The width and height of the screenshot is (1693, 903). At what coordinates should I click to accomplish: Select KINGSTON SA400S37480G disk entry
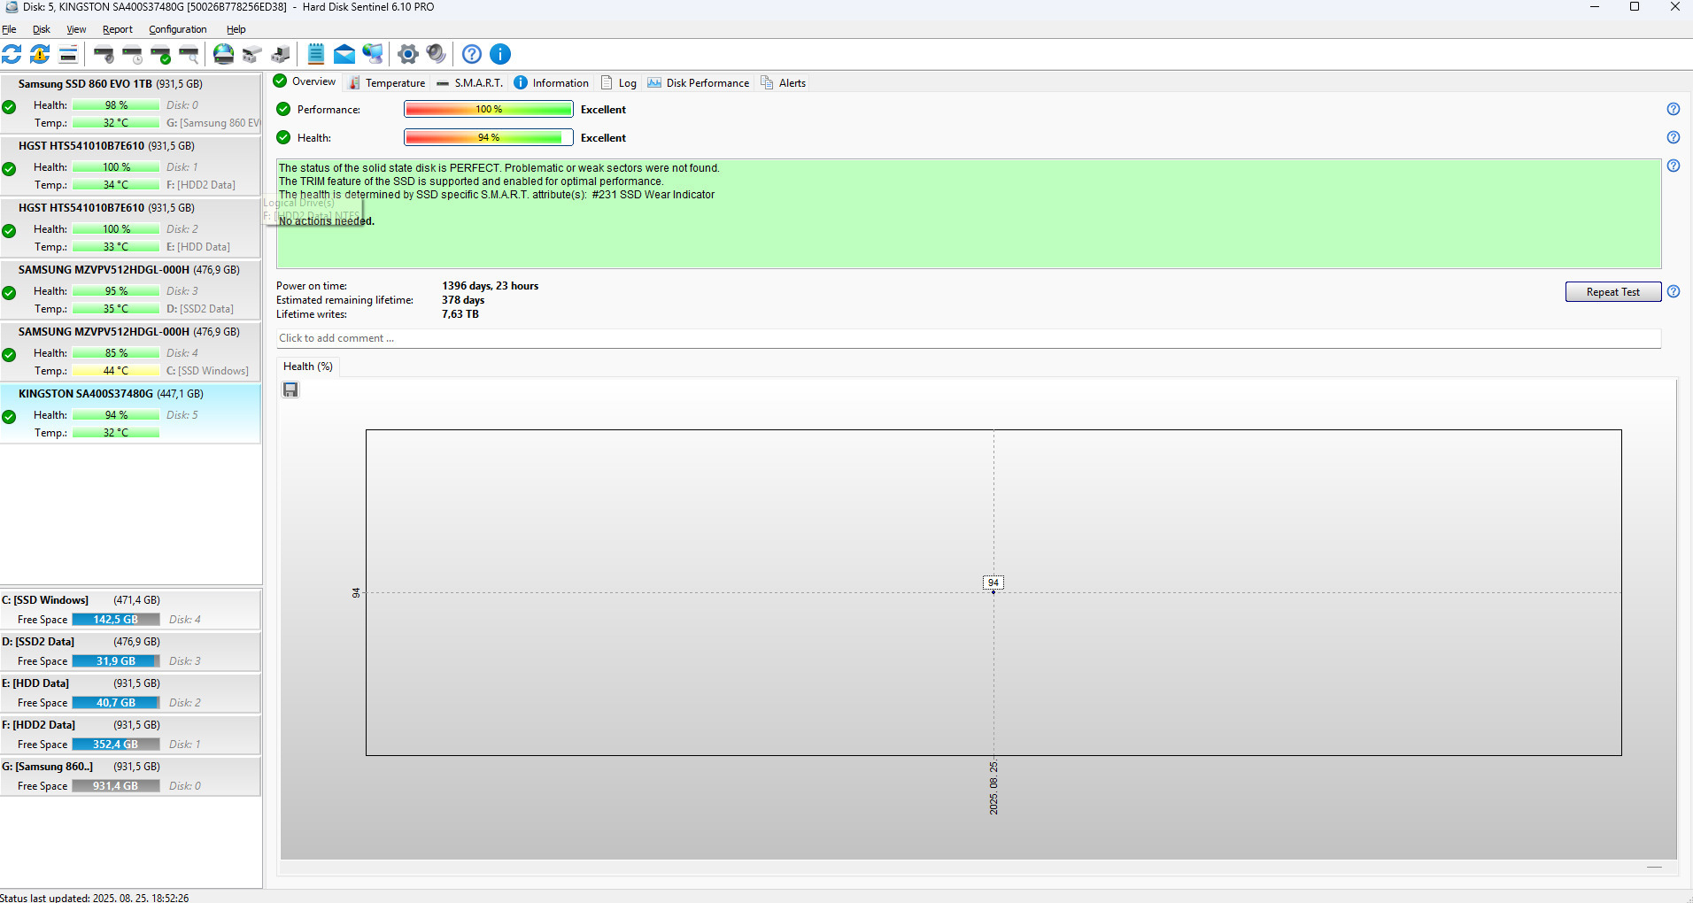point(130,414)
